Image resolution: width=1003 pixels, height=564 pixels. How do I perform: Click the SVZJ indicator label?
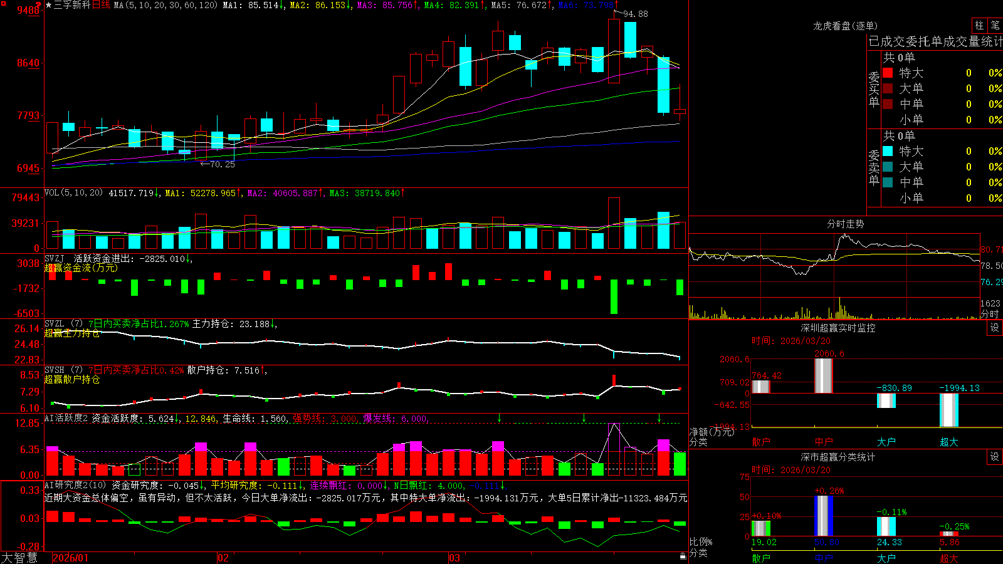pos(55,258)
